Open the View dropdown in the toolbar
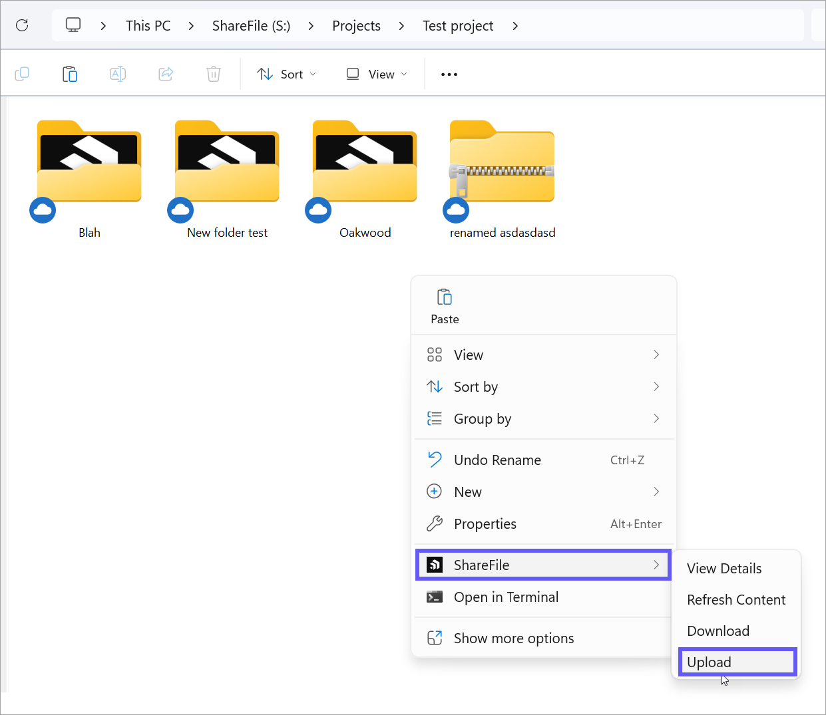The height and width of the screenshot is (715, 826). 375,74
